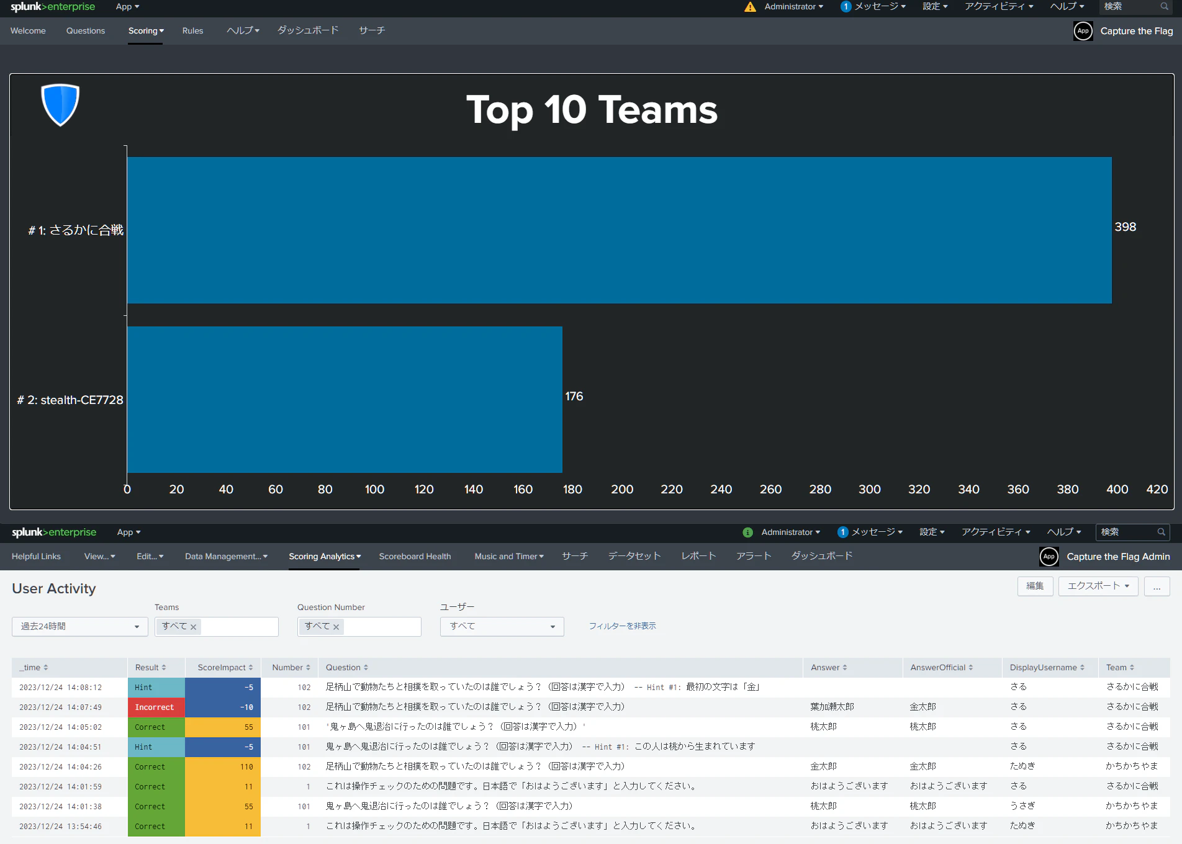Viewport: 1182px width, 844px height.
Task: Remove the すべて tag in Question Number filter
Action: tap(336, 627)
